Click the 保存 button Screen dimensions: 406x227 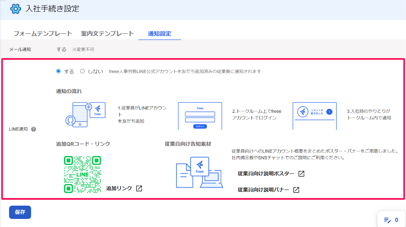20,212
